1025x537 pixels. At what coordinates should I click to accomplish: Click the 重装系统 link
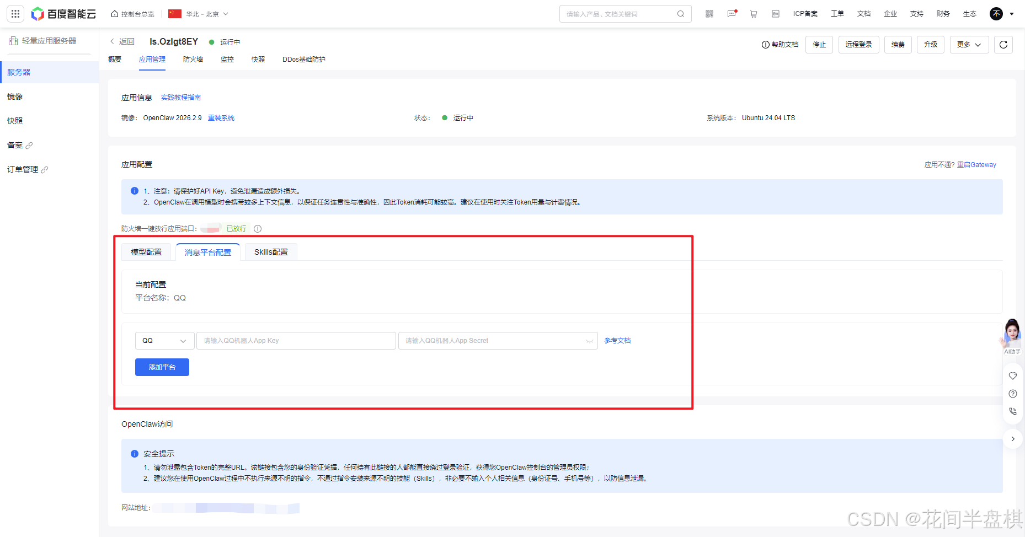(x=221, y=118)
